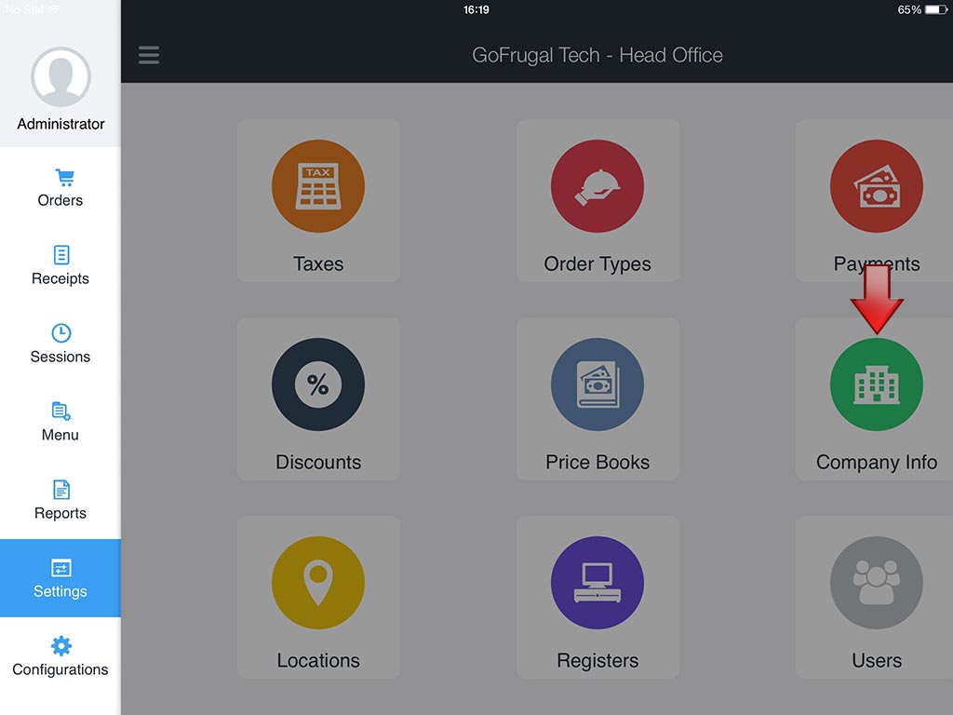Open the Discounts percent icon
953x715 pixels.
[318, 384]
